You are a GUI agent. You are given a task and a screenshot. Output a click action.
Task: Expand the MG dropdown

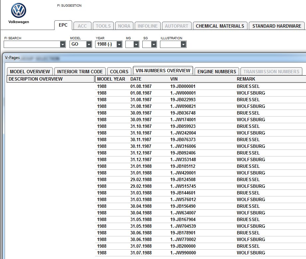tap(136, 44)
